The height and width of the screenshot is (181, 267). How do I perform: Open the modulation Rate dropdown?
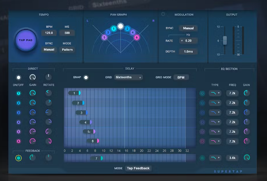click(x=188, y=41)
